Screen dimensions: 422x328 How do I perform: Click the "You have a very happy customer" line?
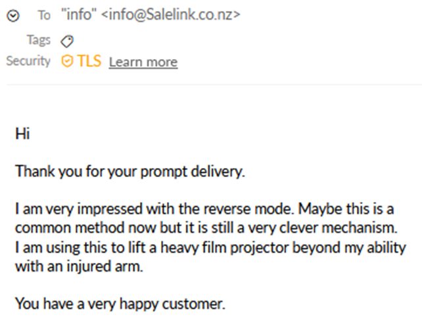120,304
